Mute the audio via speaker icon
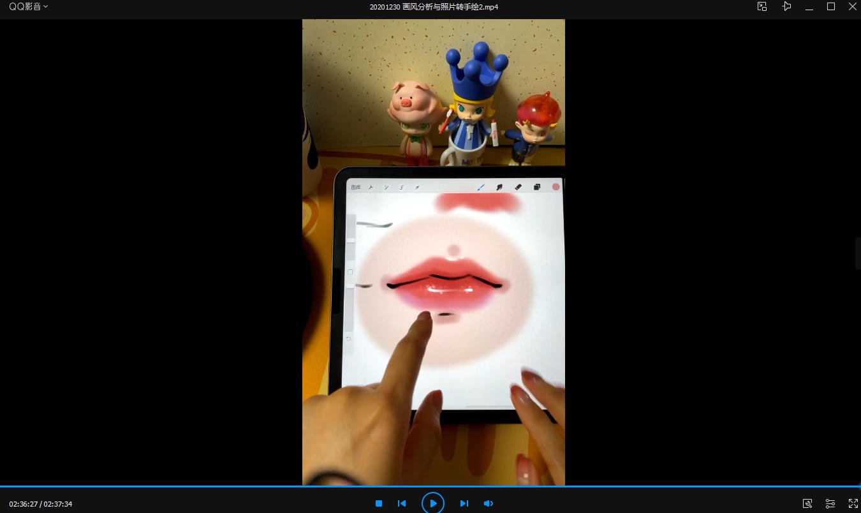The width and height of the screenshot is (861, 513). click(488, 503)
